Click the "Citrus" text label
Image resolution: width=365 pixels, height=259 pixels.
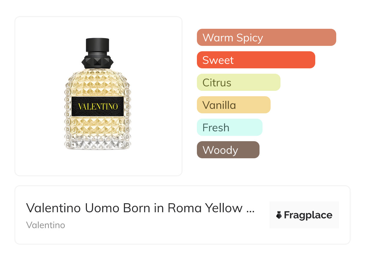coord(217,83)
